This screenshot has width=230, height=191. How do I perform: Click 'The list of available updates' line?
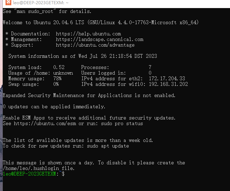click(78, 141)
